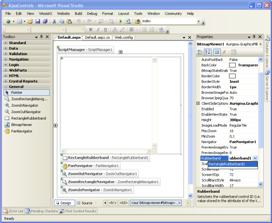Expand the Navigation toolbox group
The image size is (272, 223).
pyautogui.click(x=6, y=59)
